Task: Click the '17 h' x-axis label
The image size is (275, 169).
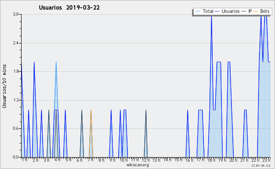Action: tap(200, 160)
